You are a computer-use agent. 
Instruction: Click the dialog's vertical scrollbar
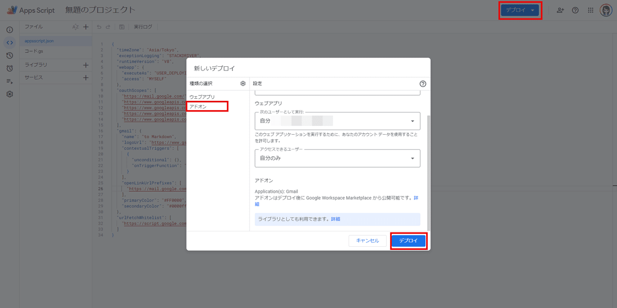tap(428, 172)
